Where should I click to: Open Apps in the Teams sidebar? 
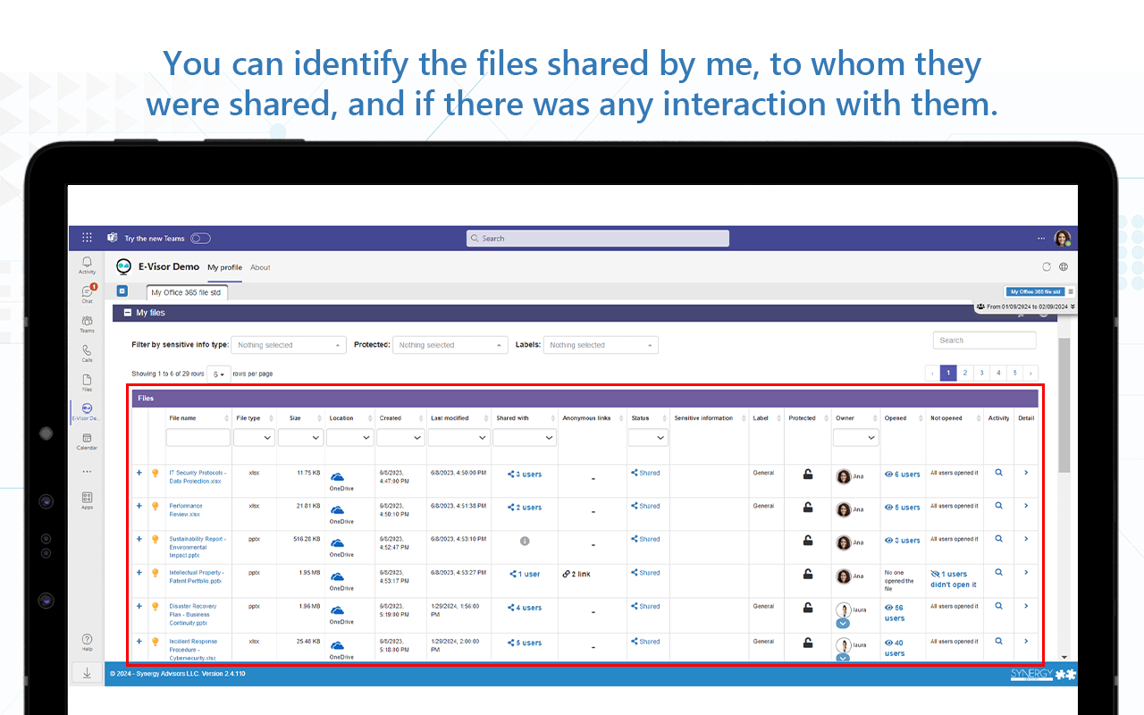pyautogui.click(x=87, y=500)
